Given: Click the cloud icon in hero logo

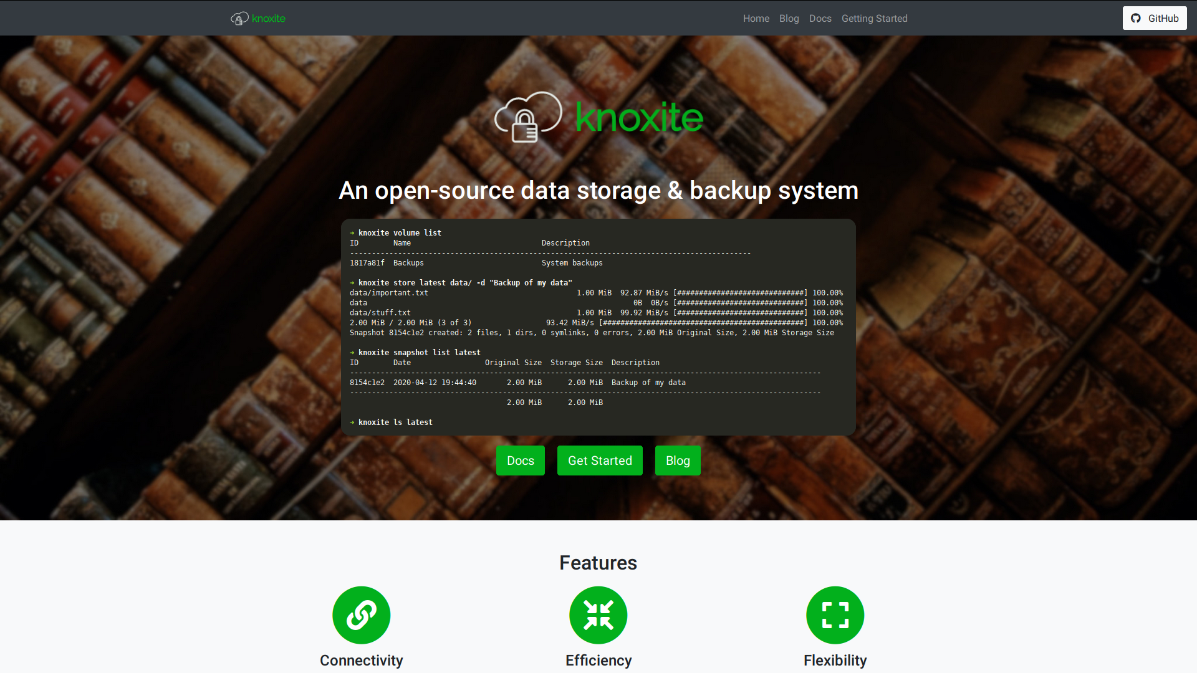Looking at the screenshot, I should pyautogui.click(x=526, y=116).
